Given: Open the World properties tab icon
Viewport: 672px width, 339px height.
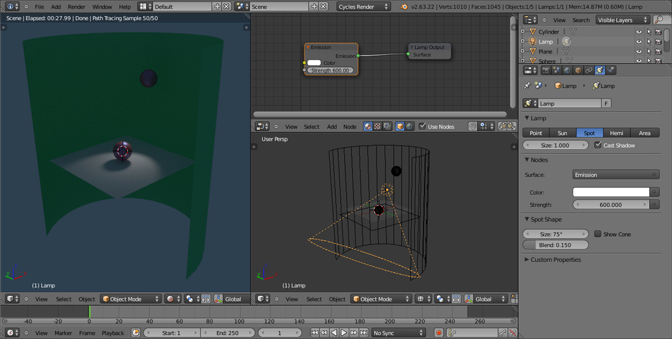Looking at the screenshot, I should click(x=566, y=70).
